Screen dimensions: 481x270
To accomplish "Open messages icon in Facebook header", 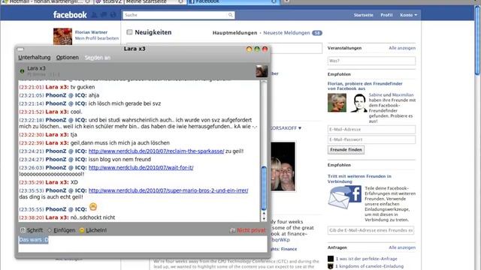I will (104, 15).
